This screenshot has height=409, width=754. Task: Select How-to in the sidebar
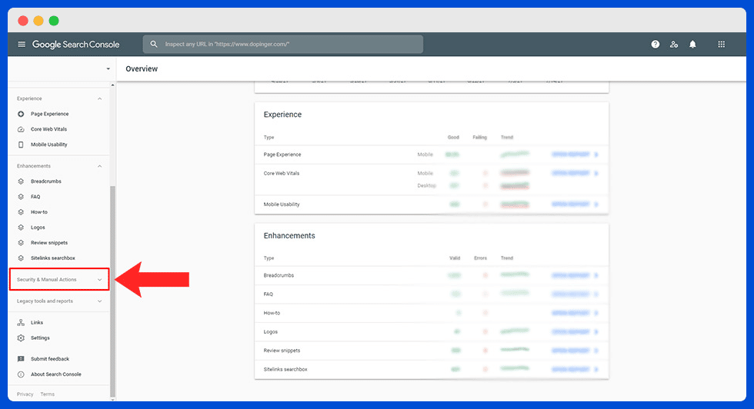click(x=39, y=212)
